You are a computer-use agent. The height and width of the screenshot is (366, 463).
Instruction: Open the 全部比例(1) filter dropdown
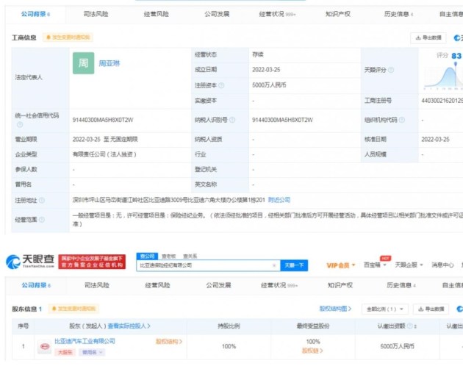tap(385, 309)
